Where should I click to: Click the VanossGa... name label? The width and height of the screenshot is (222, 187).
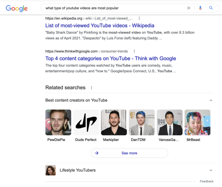click(x=169, y=140)
